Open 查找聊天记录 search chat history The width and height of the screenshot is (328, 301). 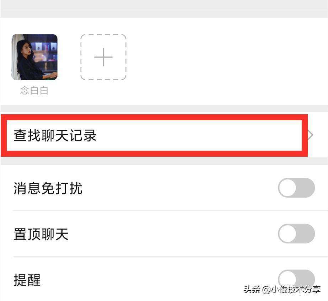click(x=164, y=135)
